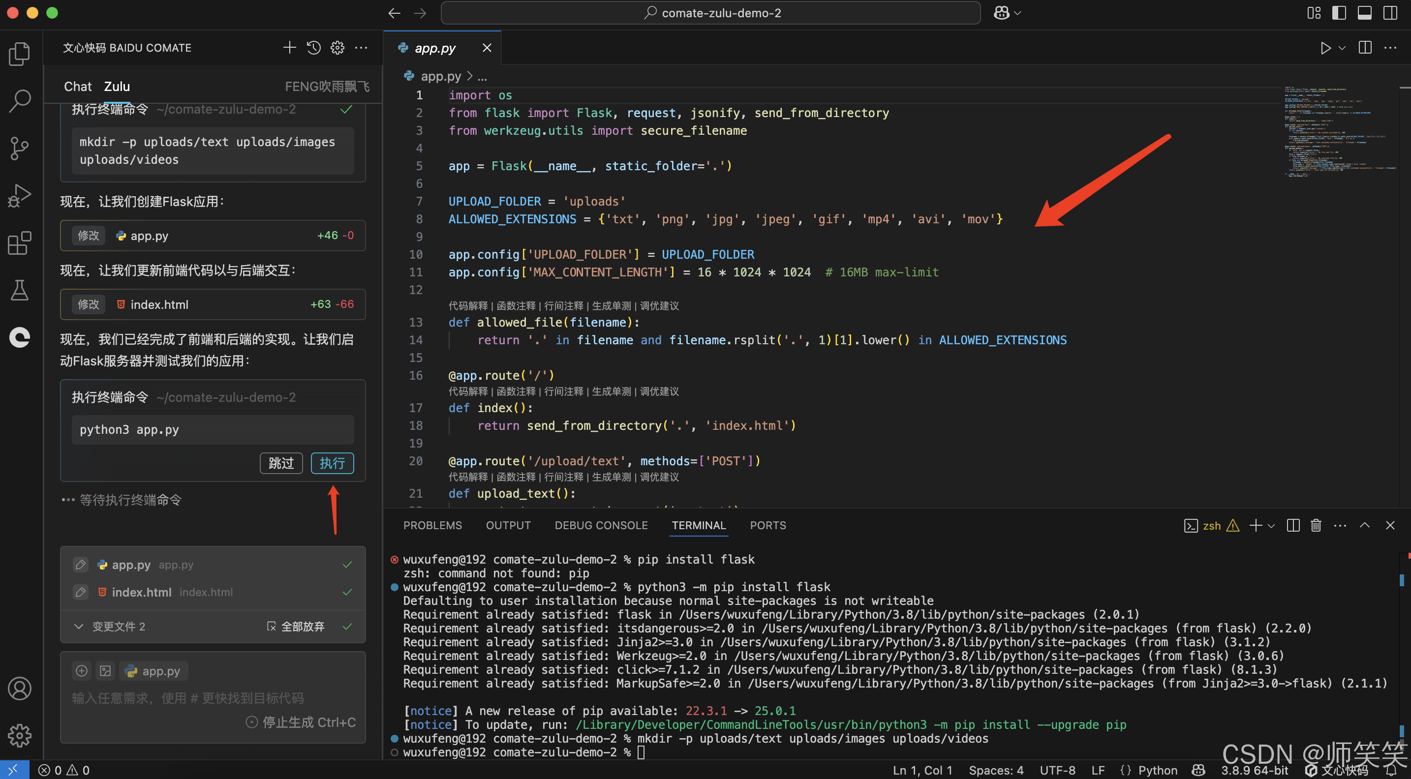Open chat history in Comate panel
Screen dimensions: 1411x779
313,48
